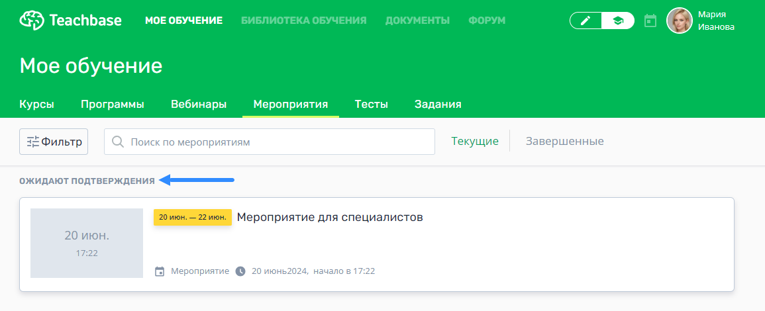Click the yellow 20 июн. — 22 июн. badge
Image resolution: width=765 pixels, height=311 pixels.
[x=193, y=218]
